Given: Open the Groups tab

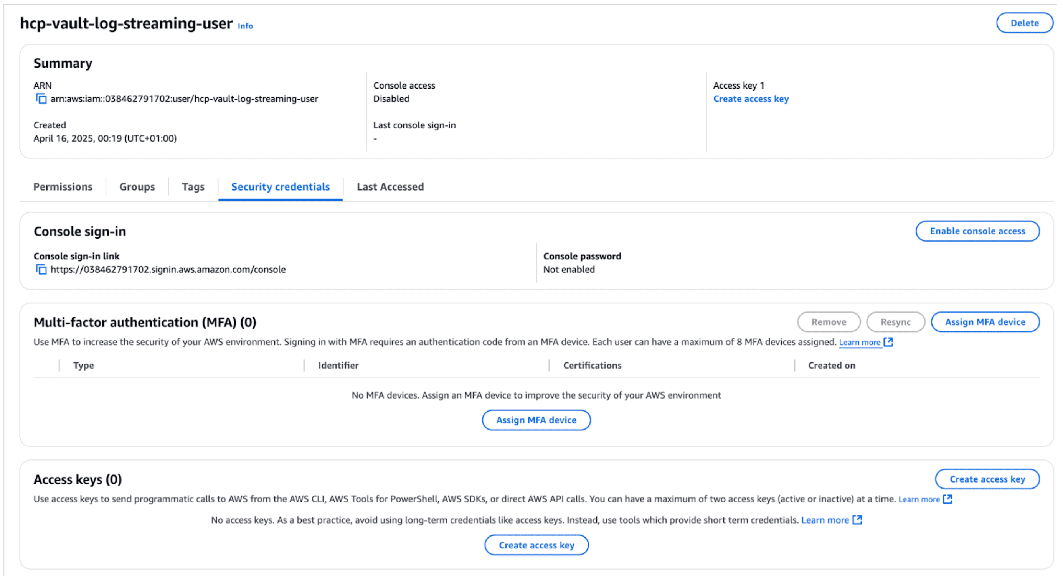Looking at the screenshot, I should (x=137, y=187).
